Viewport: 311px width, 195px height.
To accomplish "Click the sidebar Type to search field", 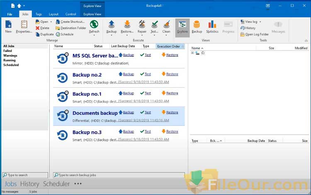I will pos(25,175).
